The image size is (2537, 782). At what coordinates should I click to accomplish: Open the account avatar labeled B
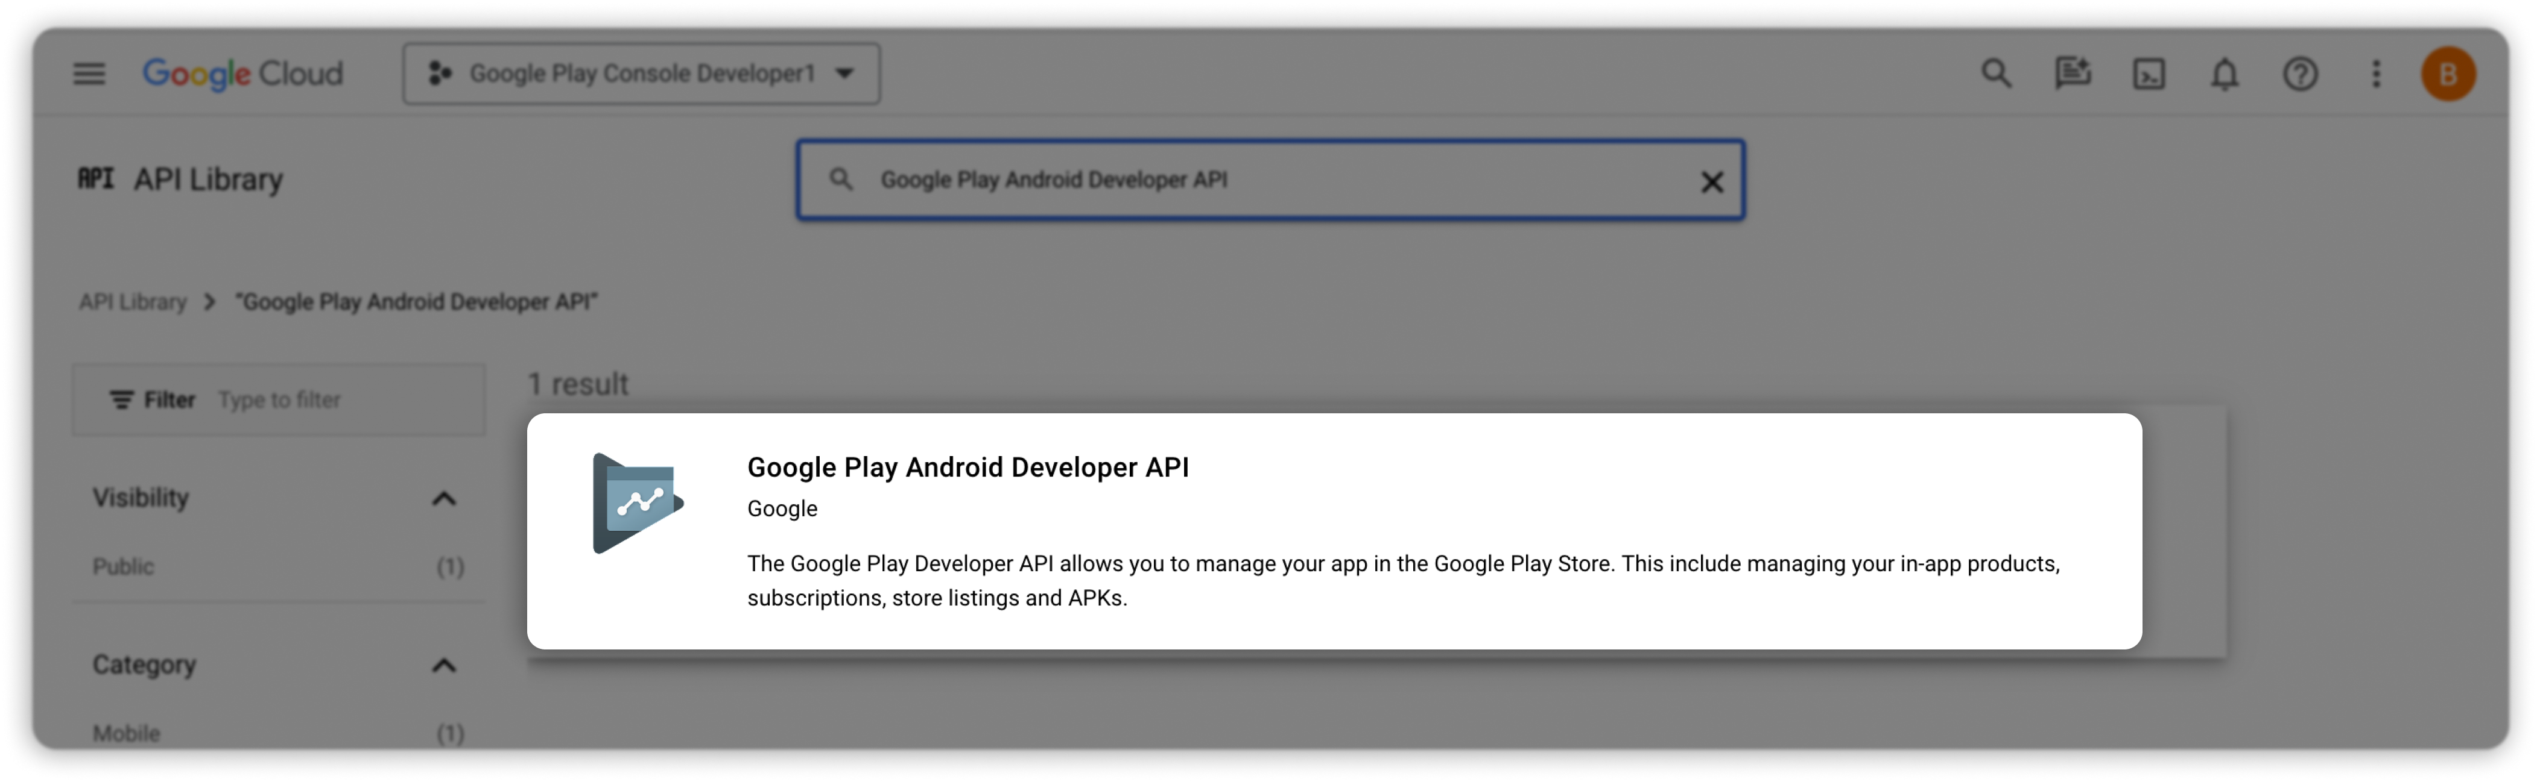coord(2448,75)
